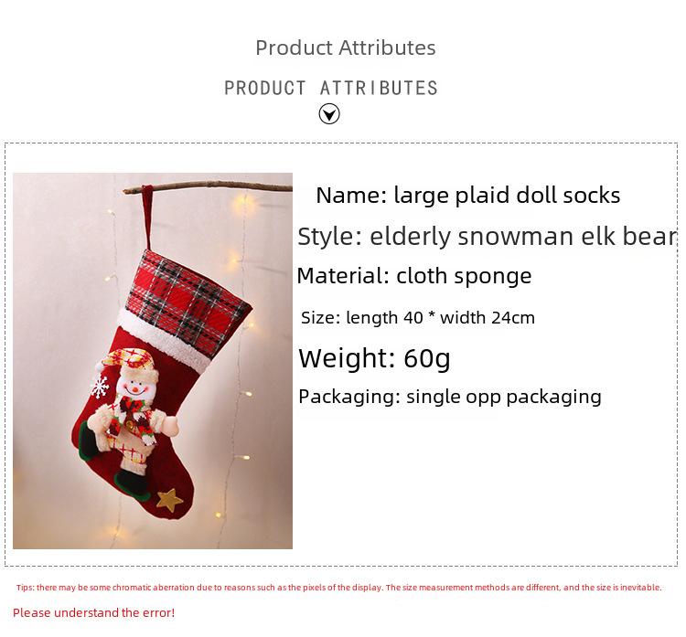Click the Product Attributes title heading
The height and width of the screenshot is (637, 686).
click(x=346, y=48)
